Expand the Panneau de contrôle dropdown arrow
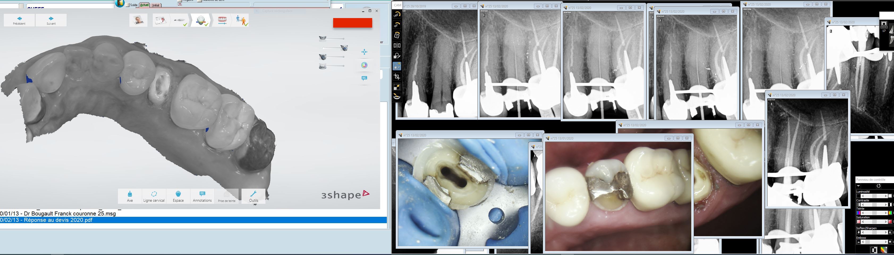The width and height of the screenshot is (894, 255). (859, 186)
